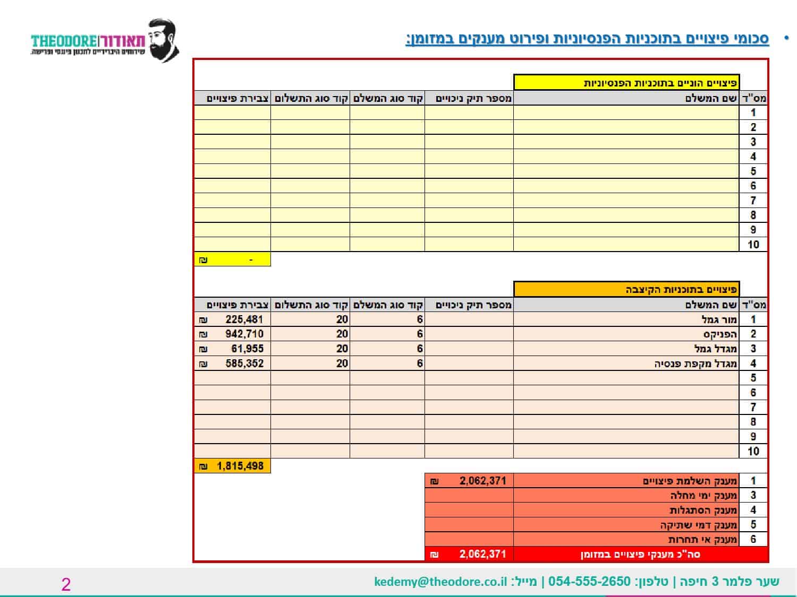Click the מספר תיק ניכויים header in lower table
Image resolution: width=797 pixels, height=597 pixels.
tap(469, 305)
